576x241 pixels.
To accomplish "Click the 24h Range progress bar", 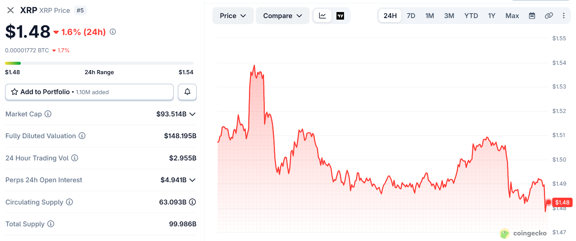I will click(x=99, y=63).
